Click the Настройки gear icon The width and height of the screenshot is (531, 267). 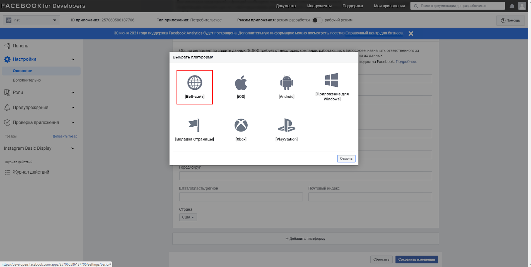click(7, 59)
